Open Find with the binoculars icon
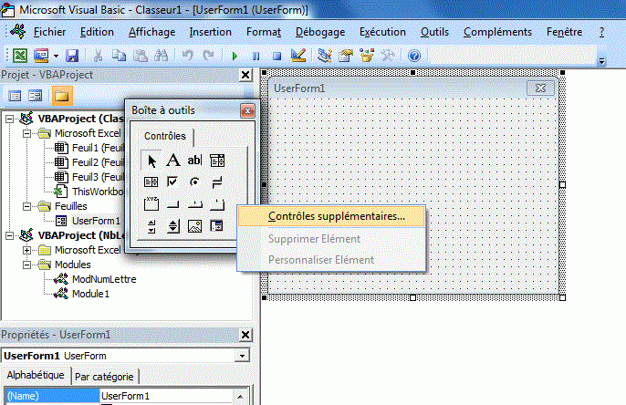 pos(162,56)
